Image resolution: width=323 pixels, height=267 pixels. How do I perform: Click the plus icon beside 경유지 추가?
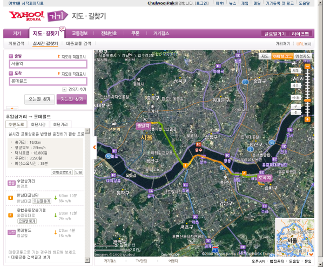tap(64, 90)
